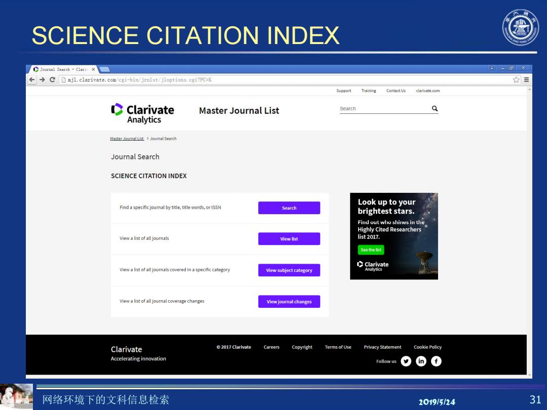Click the browser user profile icon
The width and height of the screenshot is (547, 410).
click(x=491, y=68)
